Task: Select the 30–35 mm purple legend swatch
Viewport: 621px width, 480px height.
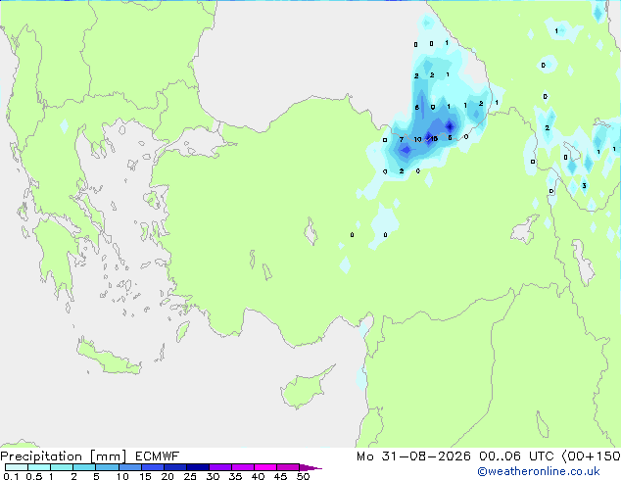Action: coord(220,467)
